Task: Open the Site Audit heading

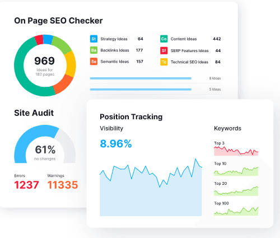Action: pos(34,113)
